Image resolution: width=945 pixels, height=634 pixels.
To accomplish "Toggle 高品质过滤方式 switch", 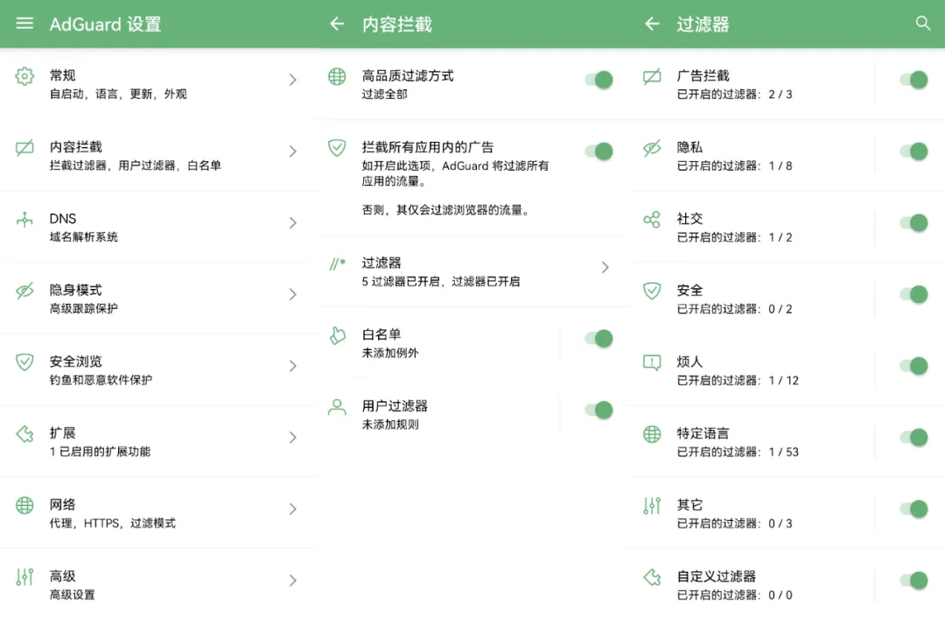I will point(598,80).
